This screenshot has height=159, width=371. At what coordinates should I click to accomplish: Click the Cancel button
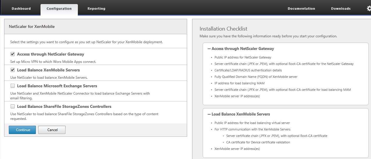click(x=52, y=130)
